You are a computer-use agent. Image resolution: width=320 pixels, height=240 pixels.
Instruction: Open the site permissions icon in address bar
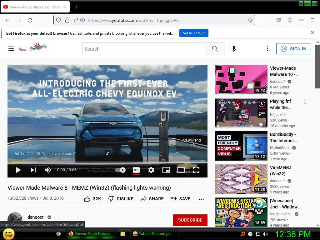(76, 20)
